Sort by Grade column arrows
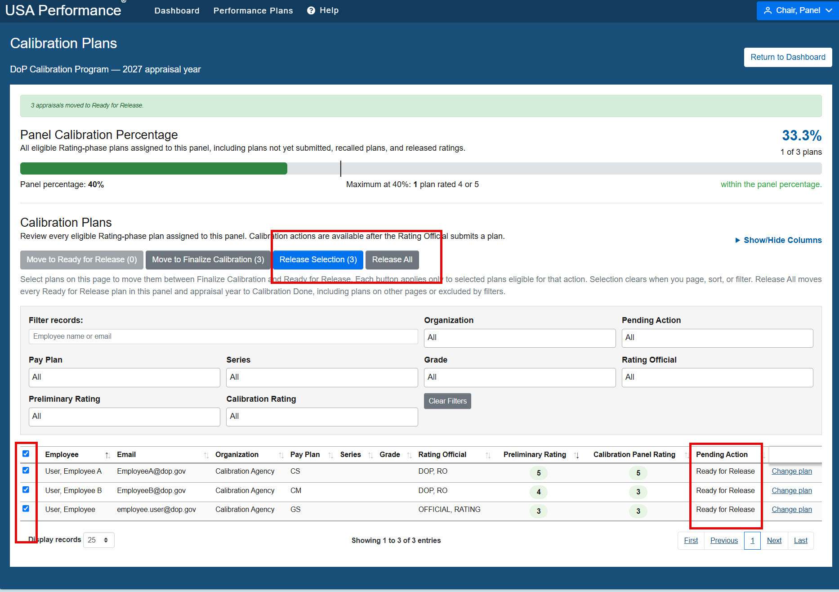The height and width of the screenshot is (592, 839). (409, 455)
